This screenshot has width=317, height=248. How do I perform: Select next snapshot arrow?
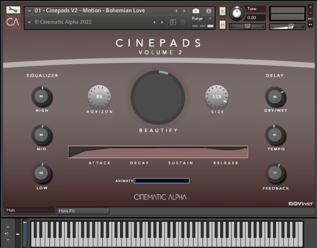[162, 22]
